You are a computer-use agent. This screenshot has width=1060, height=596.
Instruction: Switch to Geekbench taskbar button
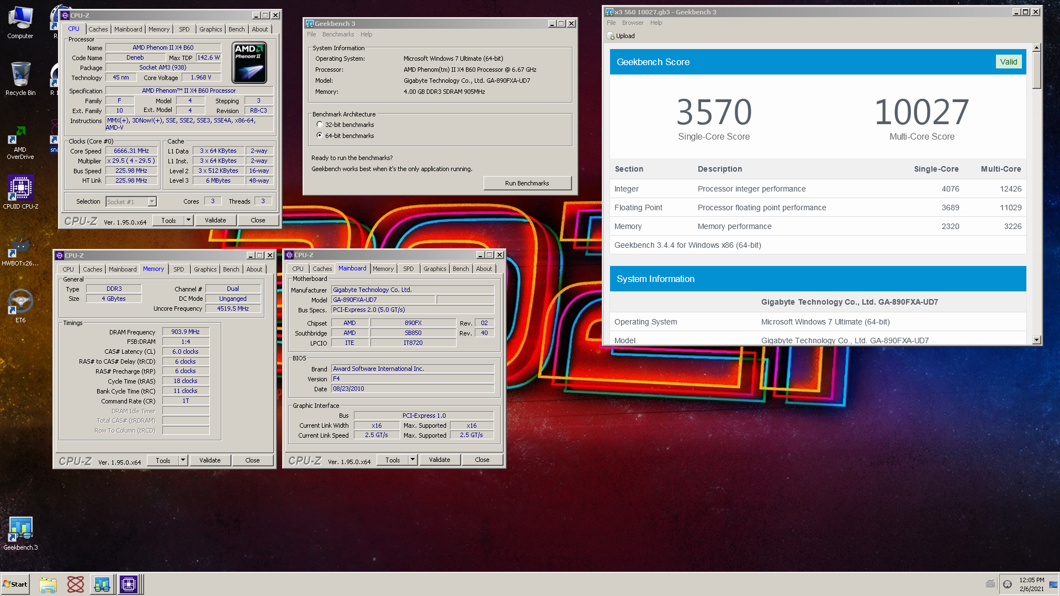[102, 584]
